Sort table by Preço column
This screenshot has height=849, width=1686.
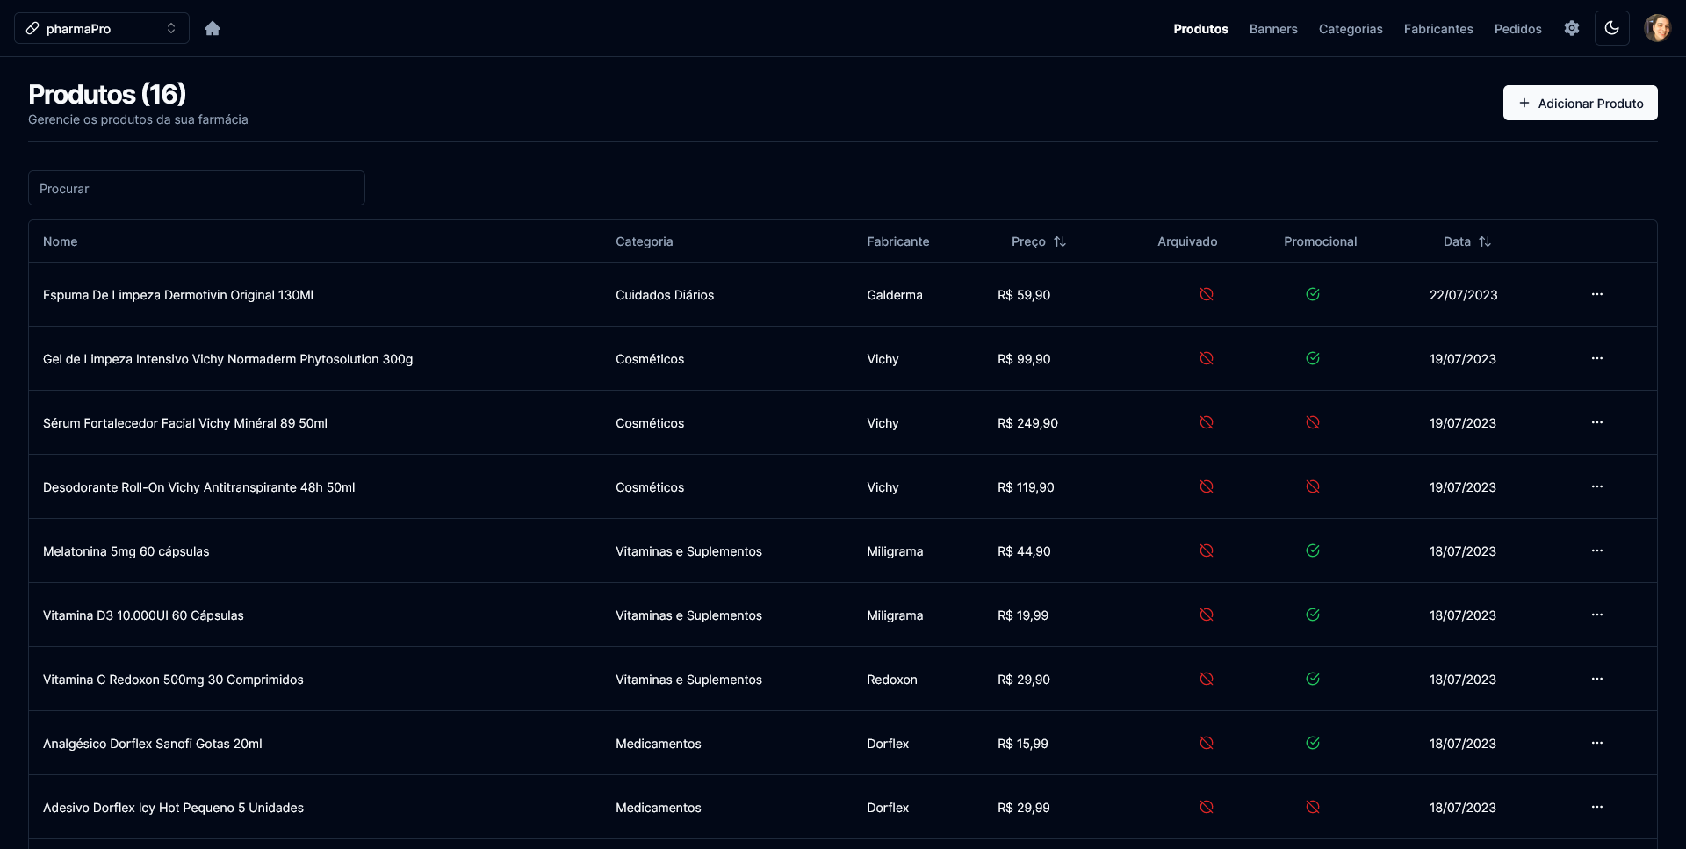click(x=1039, y=241)
